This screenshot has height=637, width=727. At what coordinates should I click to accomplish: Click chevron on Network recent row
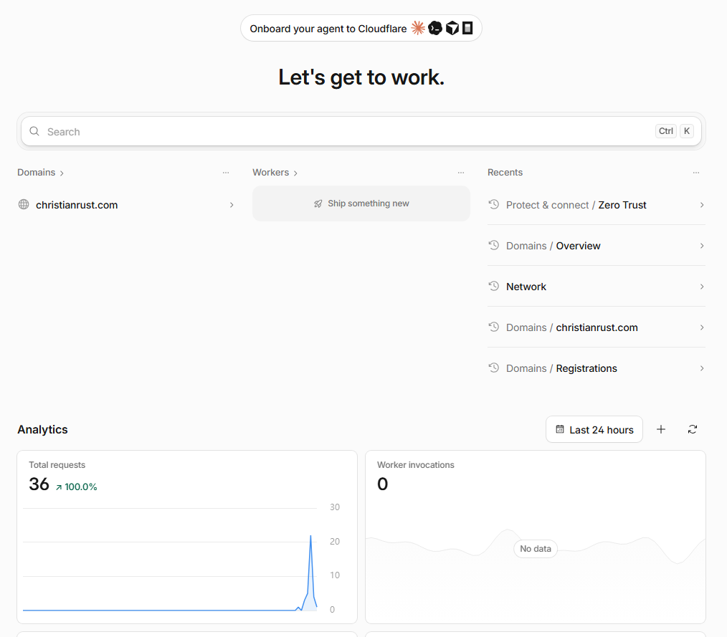point(701,287)
